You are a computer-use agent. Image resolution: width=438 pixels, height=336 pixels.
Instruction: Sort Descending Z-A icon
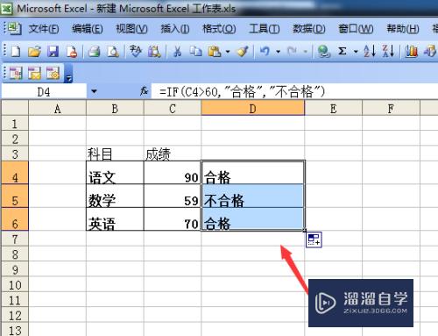[x=388, y=52]
